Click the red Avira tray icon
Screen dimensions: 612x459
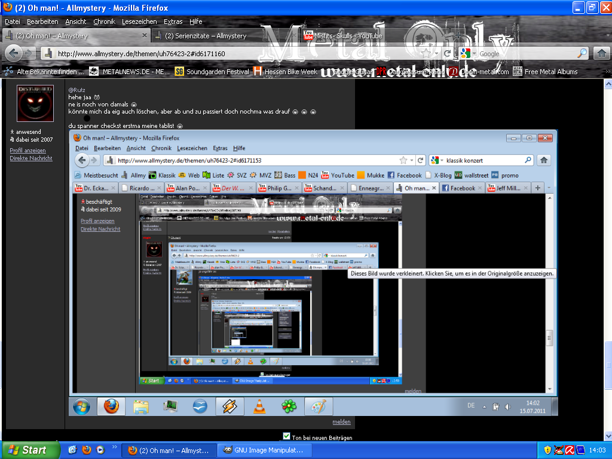point(570,450)
